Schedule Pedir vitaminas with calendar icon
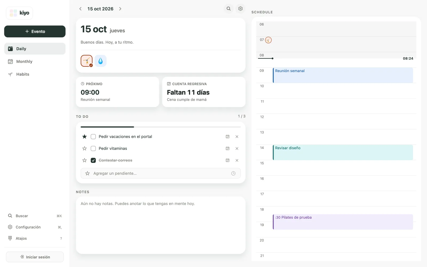 coord(228,148)
